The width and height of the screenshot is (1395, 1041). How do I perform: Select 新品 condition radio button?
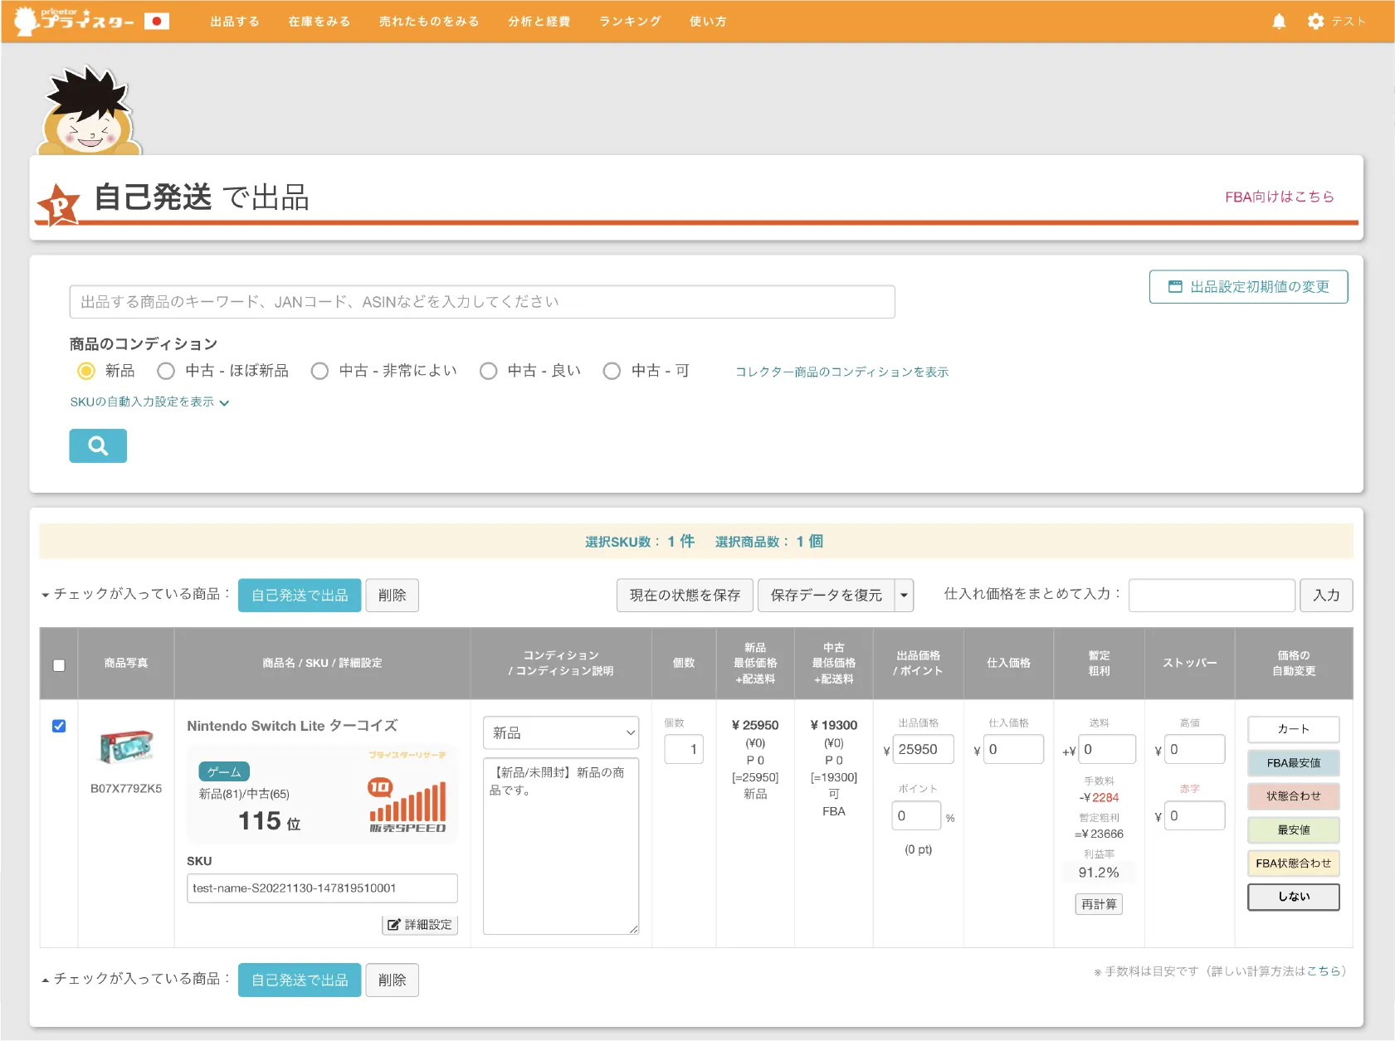point(86,371)
